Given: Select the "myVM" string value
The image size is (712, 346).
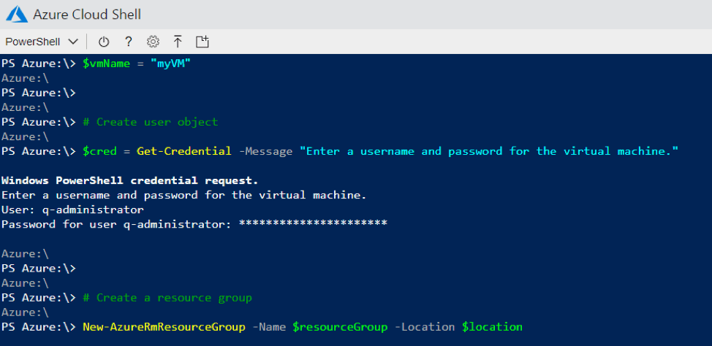Looking at the screenshot, I should (x=170, y=64).
